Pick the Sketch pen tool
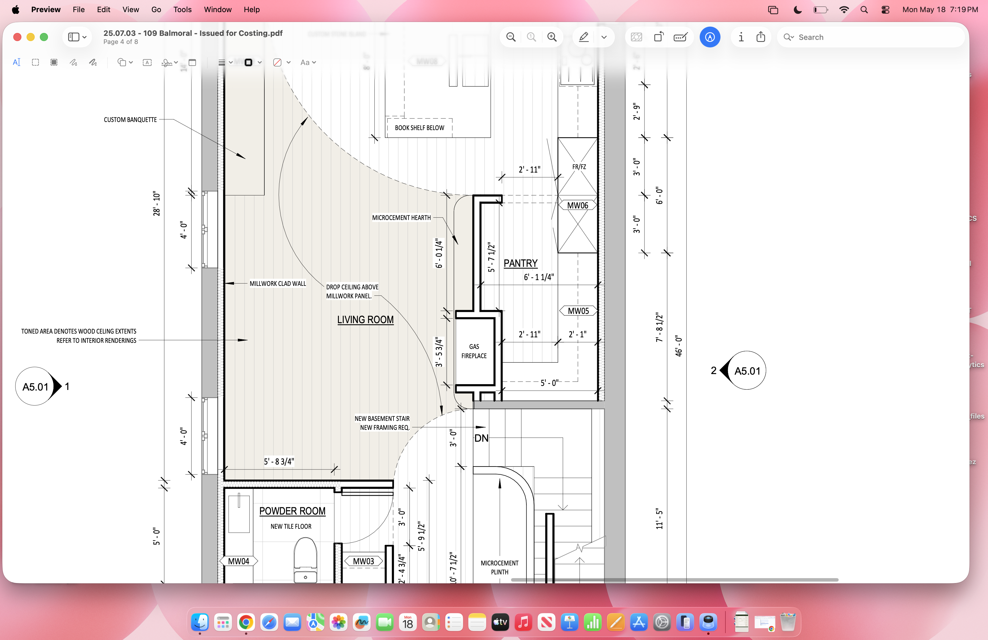The width and height of the screenshot is (988, 640). point(73,62)
